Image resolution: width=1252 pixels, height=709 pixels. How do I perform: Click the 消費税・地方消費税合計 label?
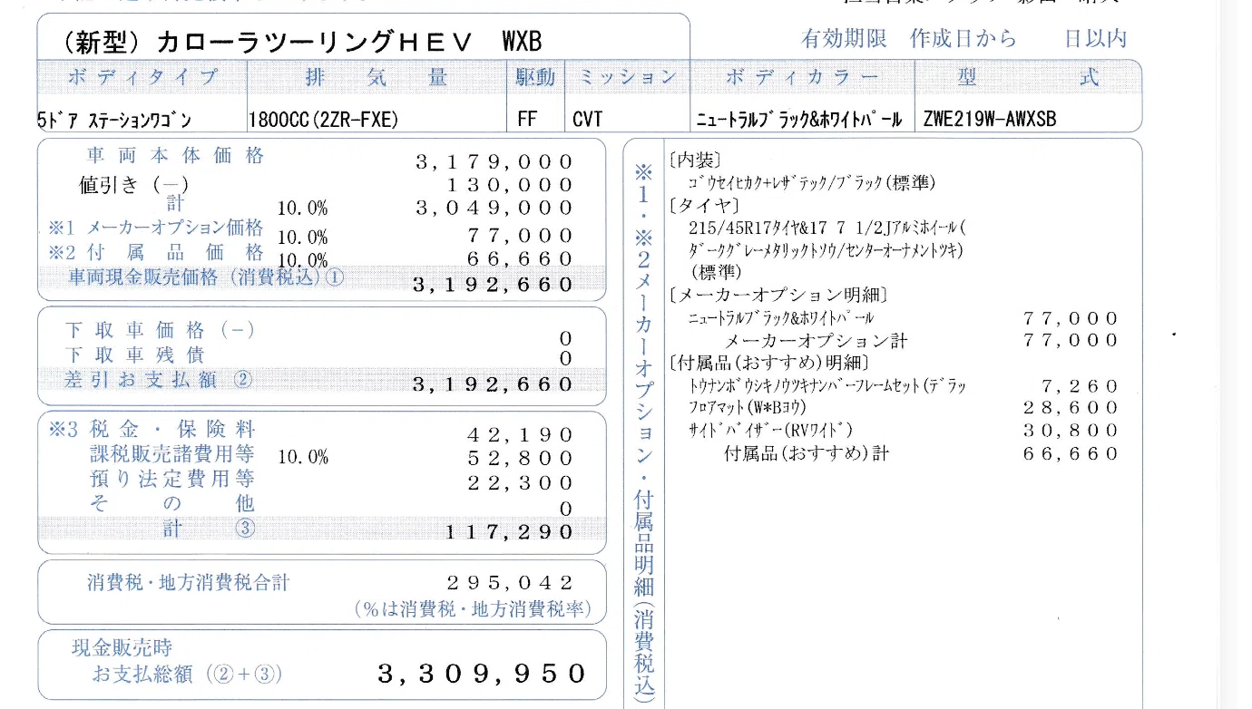pyautogui.click(x=189, y=583)
